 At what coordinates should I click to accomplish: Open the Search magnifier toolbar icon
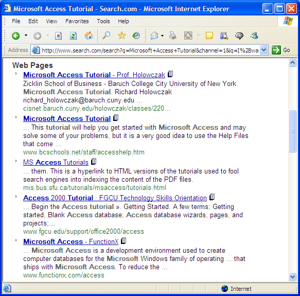pos(106,36)
